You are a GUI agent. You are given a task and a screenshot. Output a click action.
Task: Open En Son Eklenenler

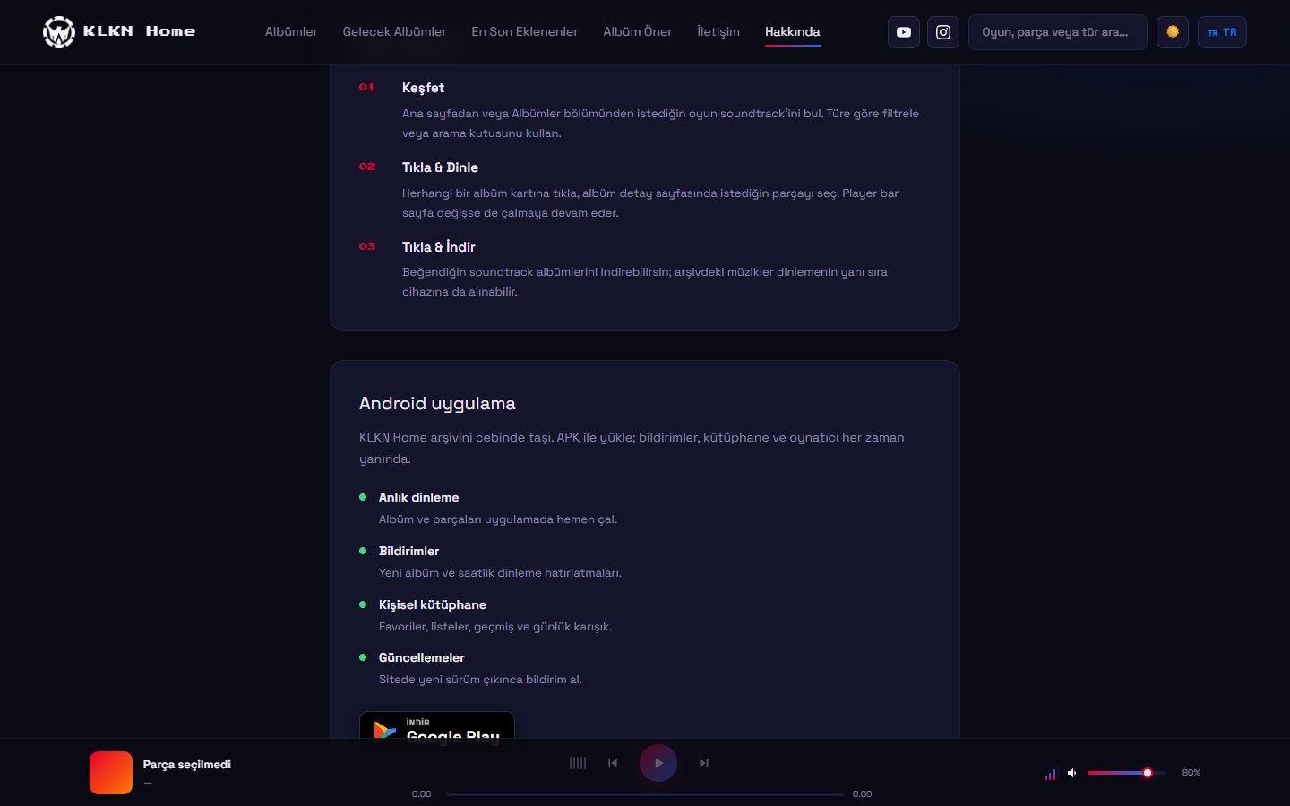525,31
